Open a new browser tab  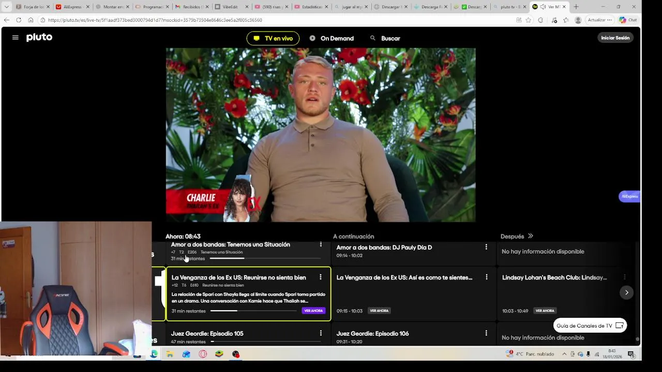click(576, 7)
